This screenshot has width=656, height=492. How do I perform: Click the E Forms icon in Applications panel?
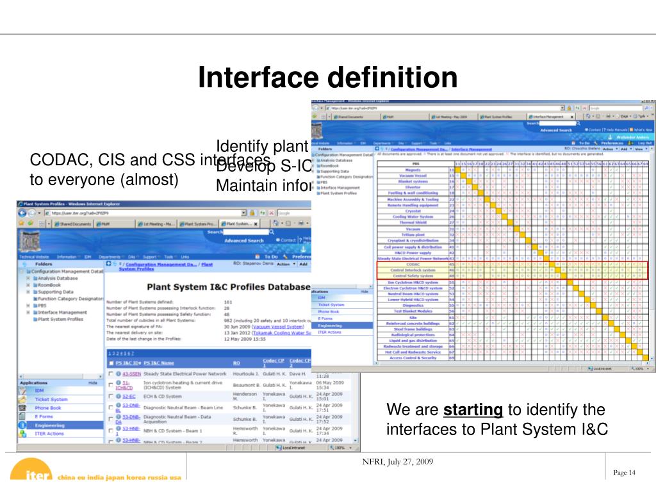click(22, 416)
